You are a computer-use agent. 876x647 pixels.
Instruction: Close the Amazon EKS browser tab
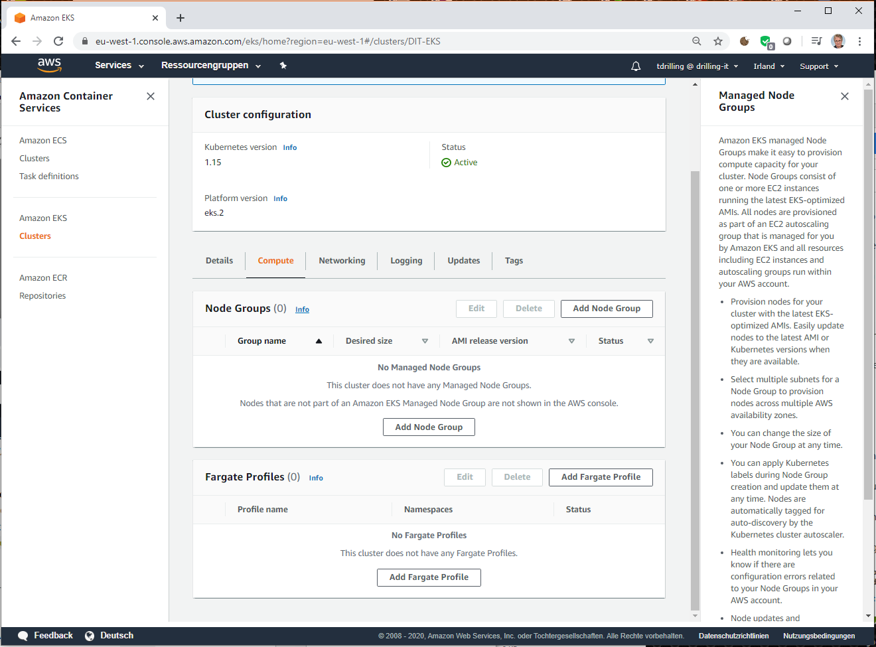click(x=155, y=18)
